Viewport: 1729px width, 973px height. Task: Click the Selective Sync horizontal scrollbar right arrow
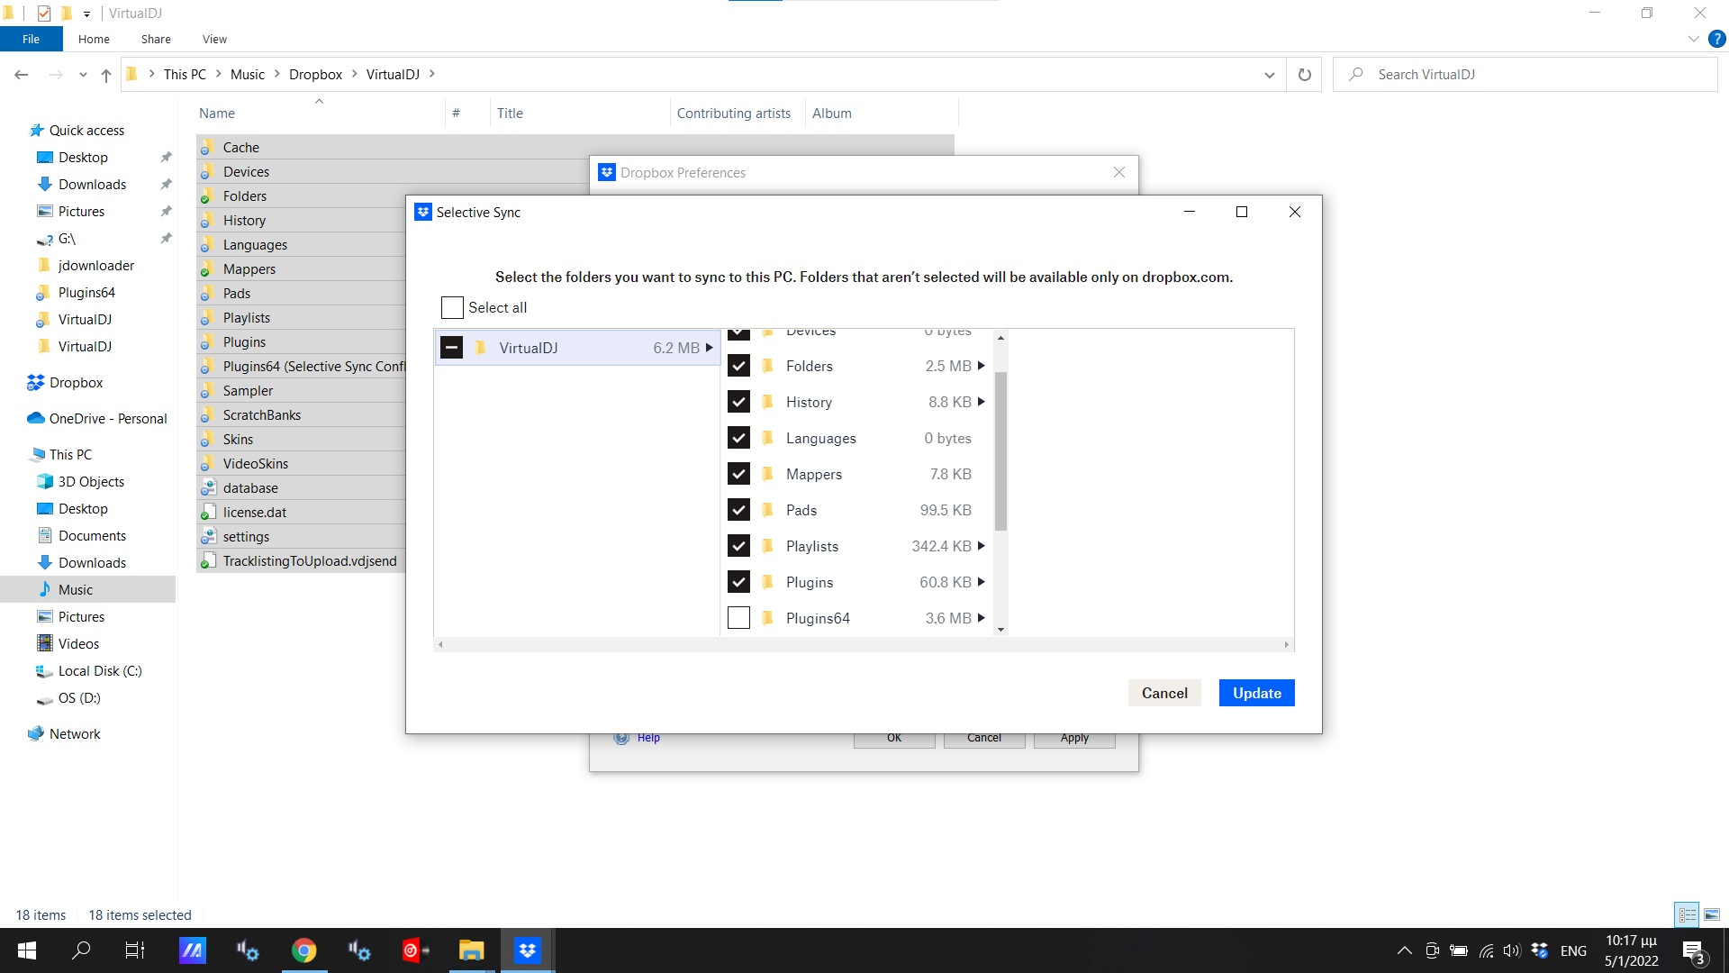coord(1287,645)
